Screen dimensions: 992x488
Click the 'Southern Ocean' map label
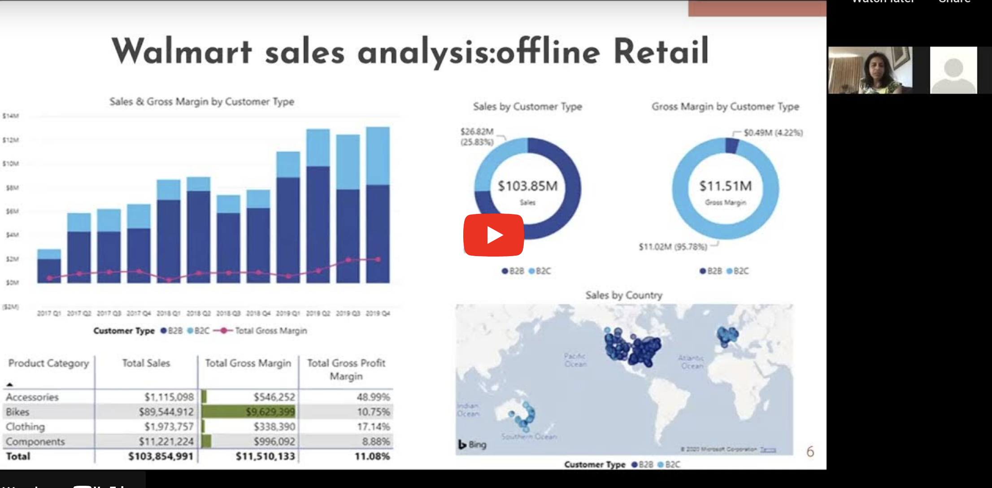(x=529, y=436)
